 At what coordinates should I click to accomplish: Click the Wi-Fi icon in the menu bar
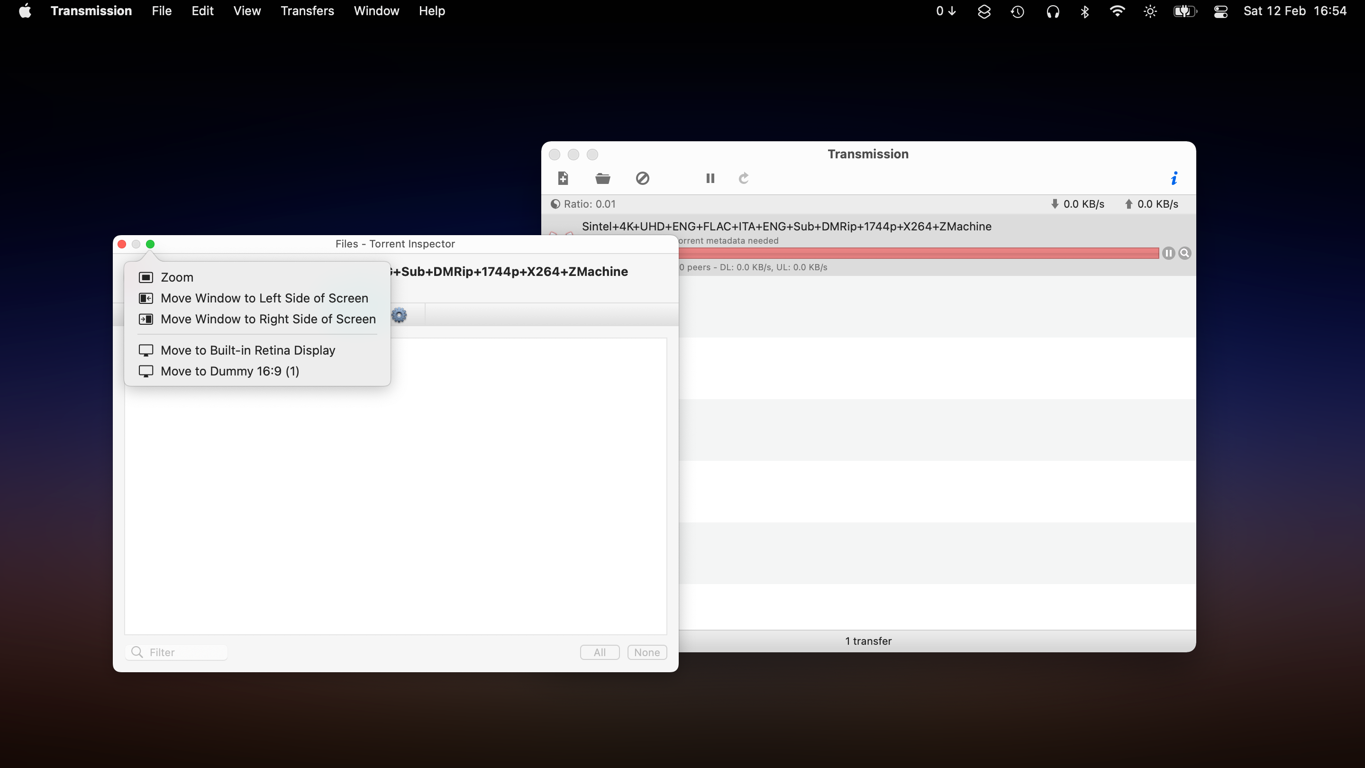(x=1117, y=11)
